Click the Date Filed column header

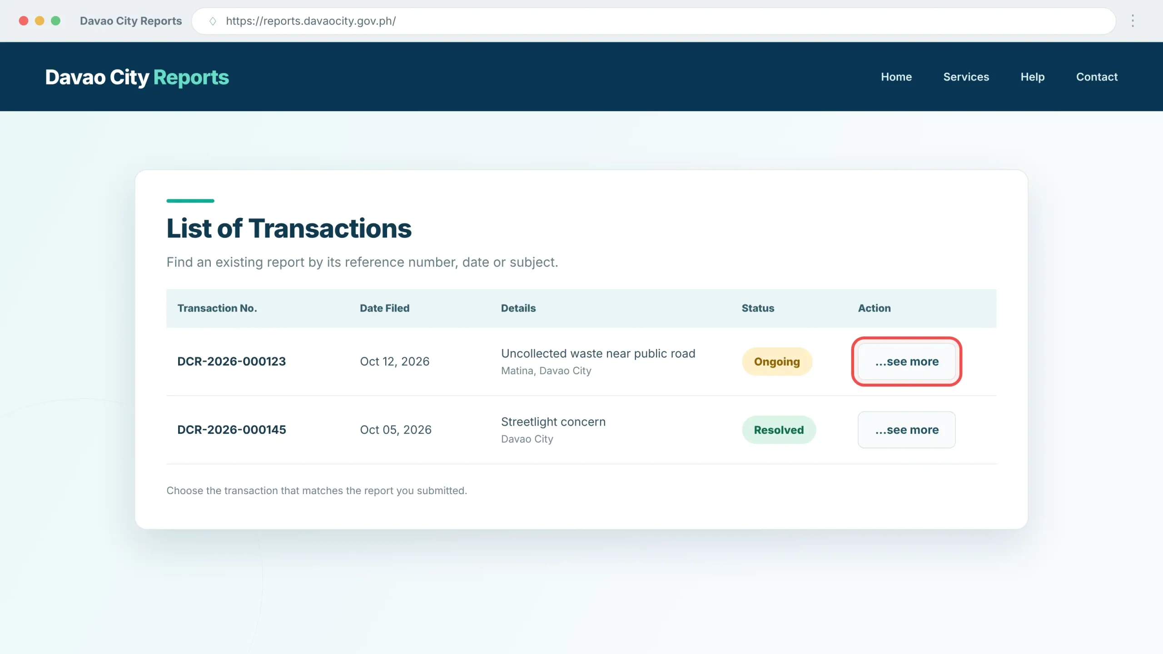tap(384, 308)
